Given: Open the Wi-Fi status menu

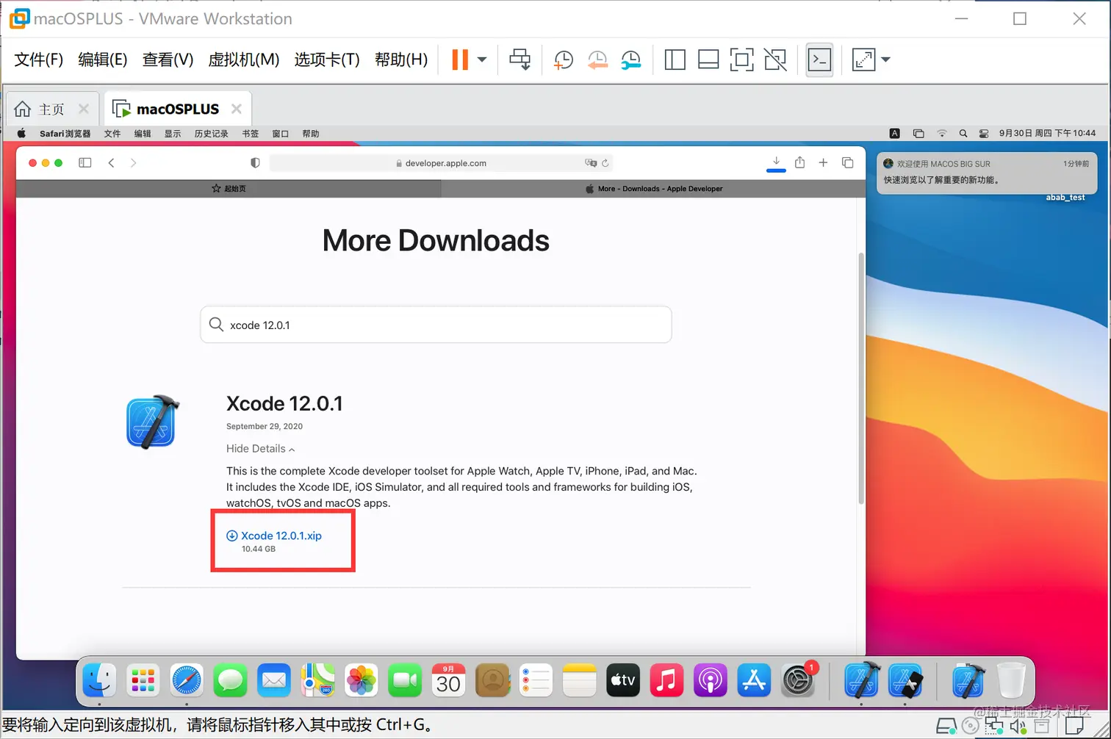Looking at the screenshot, I should 942,134.
